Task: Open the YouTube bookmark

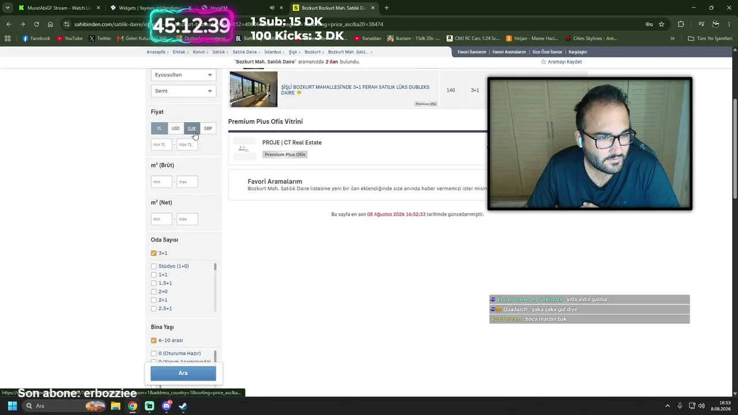Action: (x=70, y=39)
